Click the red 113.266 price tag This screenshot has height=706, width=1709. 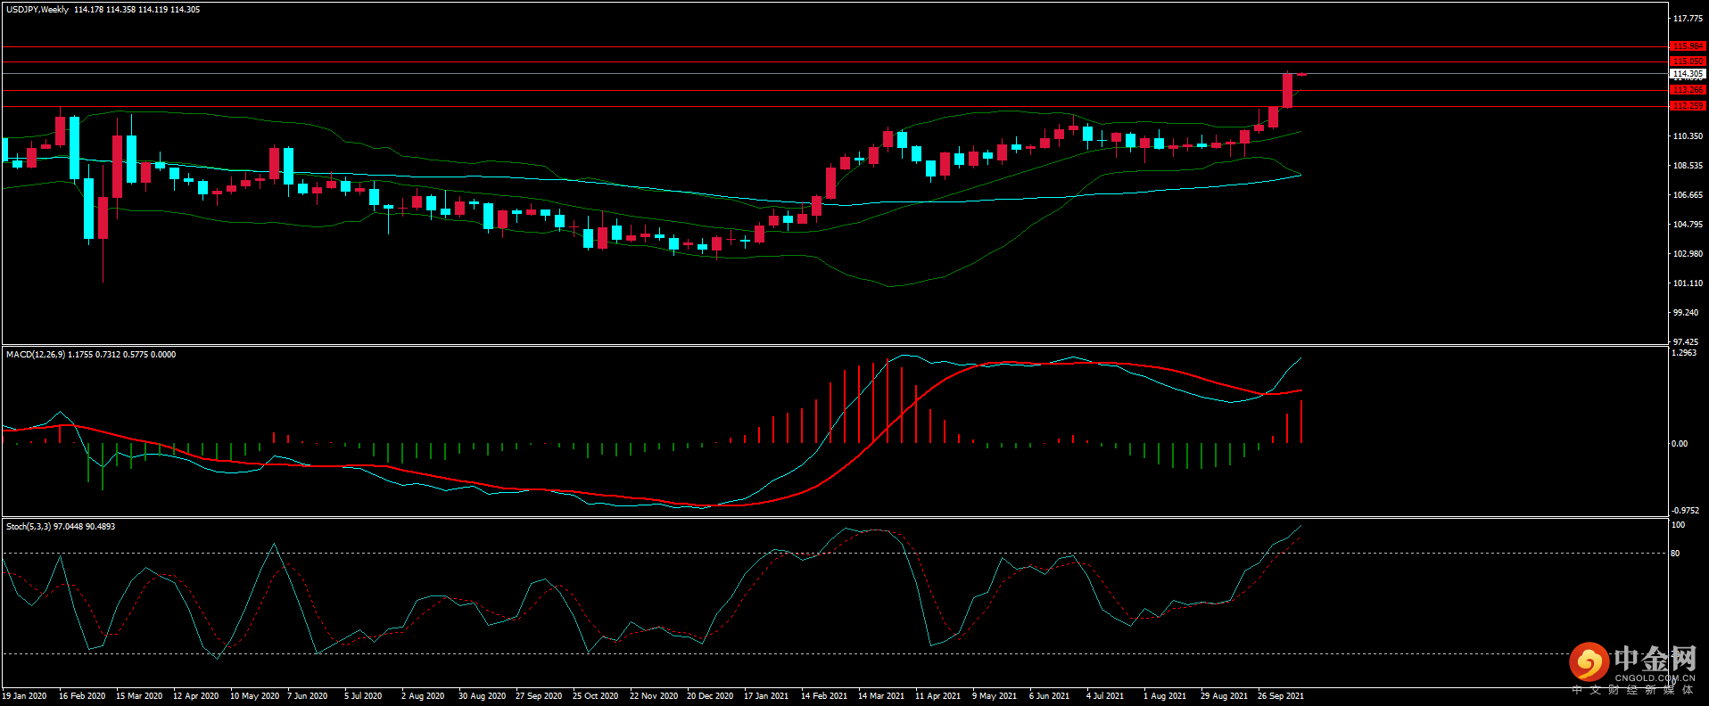pyautogui.click(x=1687, y=90)
